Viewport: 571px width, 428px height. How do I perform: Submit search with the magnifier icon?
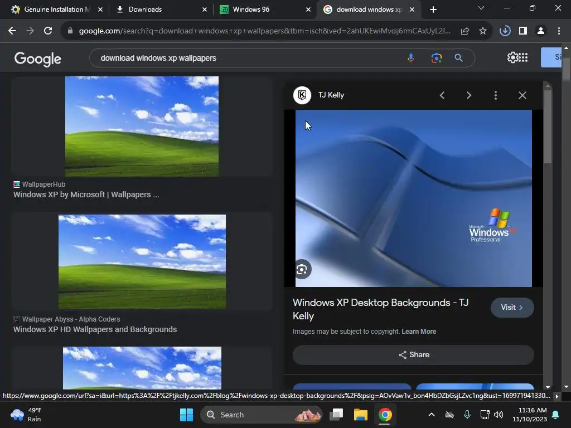click(x=458, y=58)
